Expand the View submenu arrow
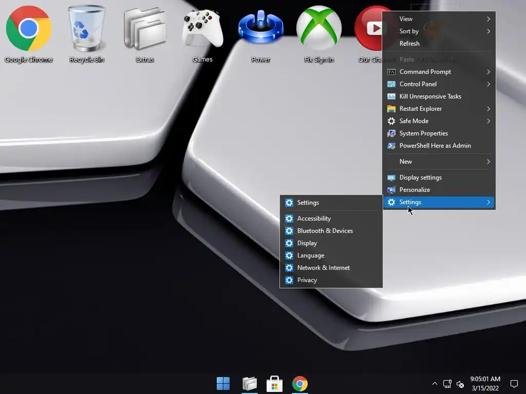Viewport: 526px width, 394px height. click(x=489, y=19)
